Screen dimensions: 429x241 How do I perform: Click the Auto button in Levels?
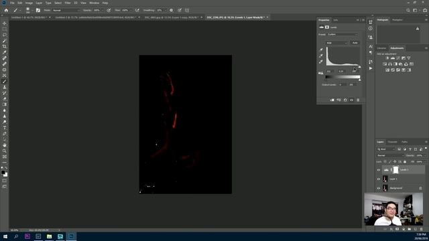click(355, 43)
